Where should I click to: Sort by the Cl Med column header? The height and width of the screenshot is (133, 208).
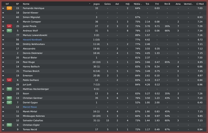pos(200,4)
